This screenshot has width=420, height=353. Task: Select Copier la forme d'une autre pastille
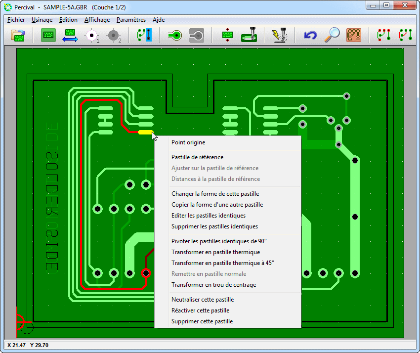(x=228, y=205)
